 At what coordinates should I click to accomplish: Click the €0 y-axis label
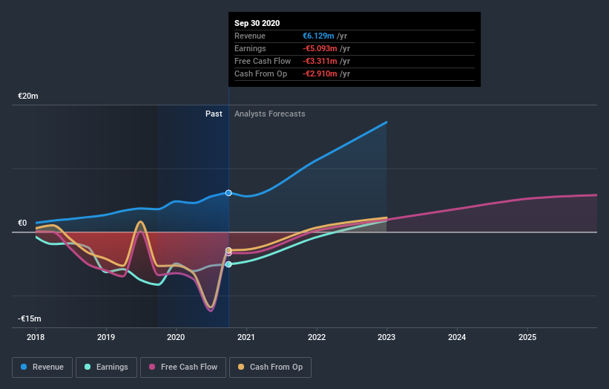coord(22,223)
